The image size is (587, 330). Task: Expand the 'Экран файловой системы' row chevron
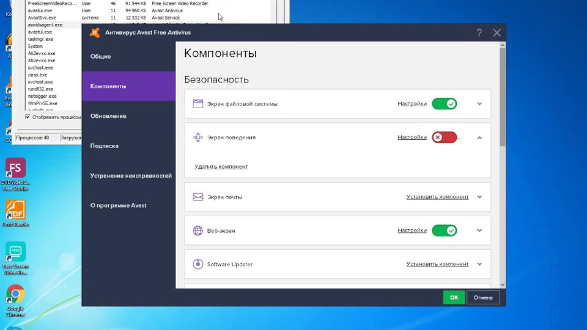pyautogui.click(x=479, y=104)
